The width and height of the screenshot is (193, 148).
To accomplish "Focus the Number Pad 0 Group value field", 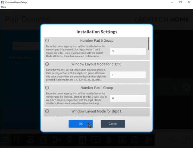I will point(128,51).
